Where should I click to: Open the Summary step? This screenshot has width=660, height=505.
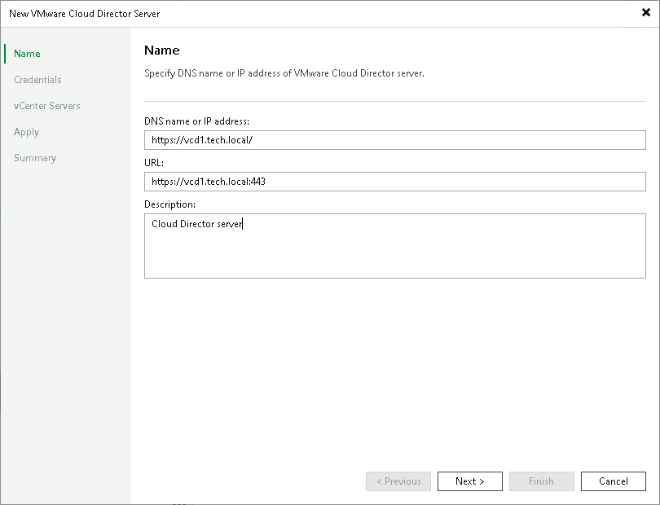[35, 158]
